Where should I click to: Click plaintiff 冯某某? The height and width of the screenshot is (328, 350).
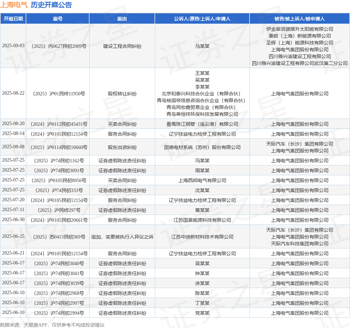(202, 161)
